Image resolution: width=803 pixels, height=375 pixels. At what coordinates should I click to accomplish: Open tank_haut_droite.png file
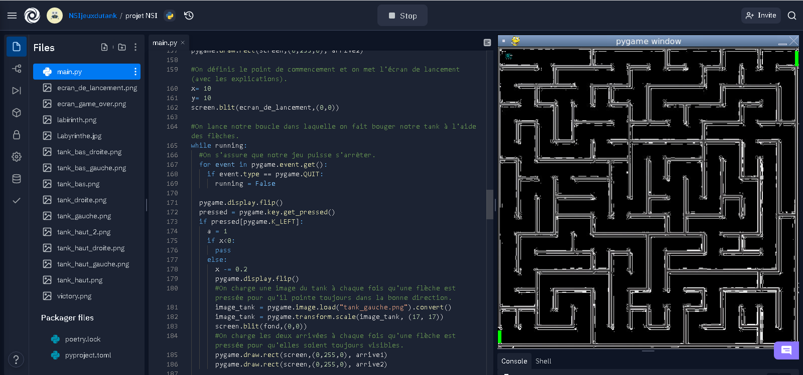tap(87, 248)
